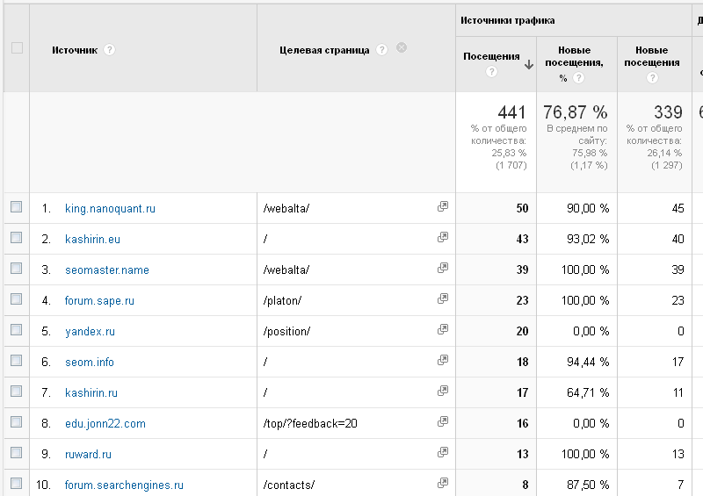Open /contacts/ external link icon
The height and width of the screenshot is (496, 703).
click(443, 483)
